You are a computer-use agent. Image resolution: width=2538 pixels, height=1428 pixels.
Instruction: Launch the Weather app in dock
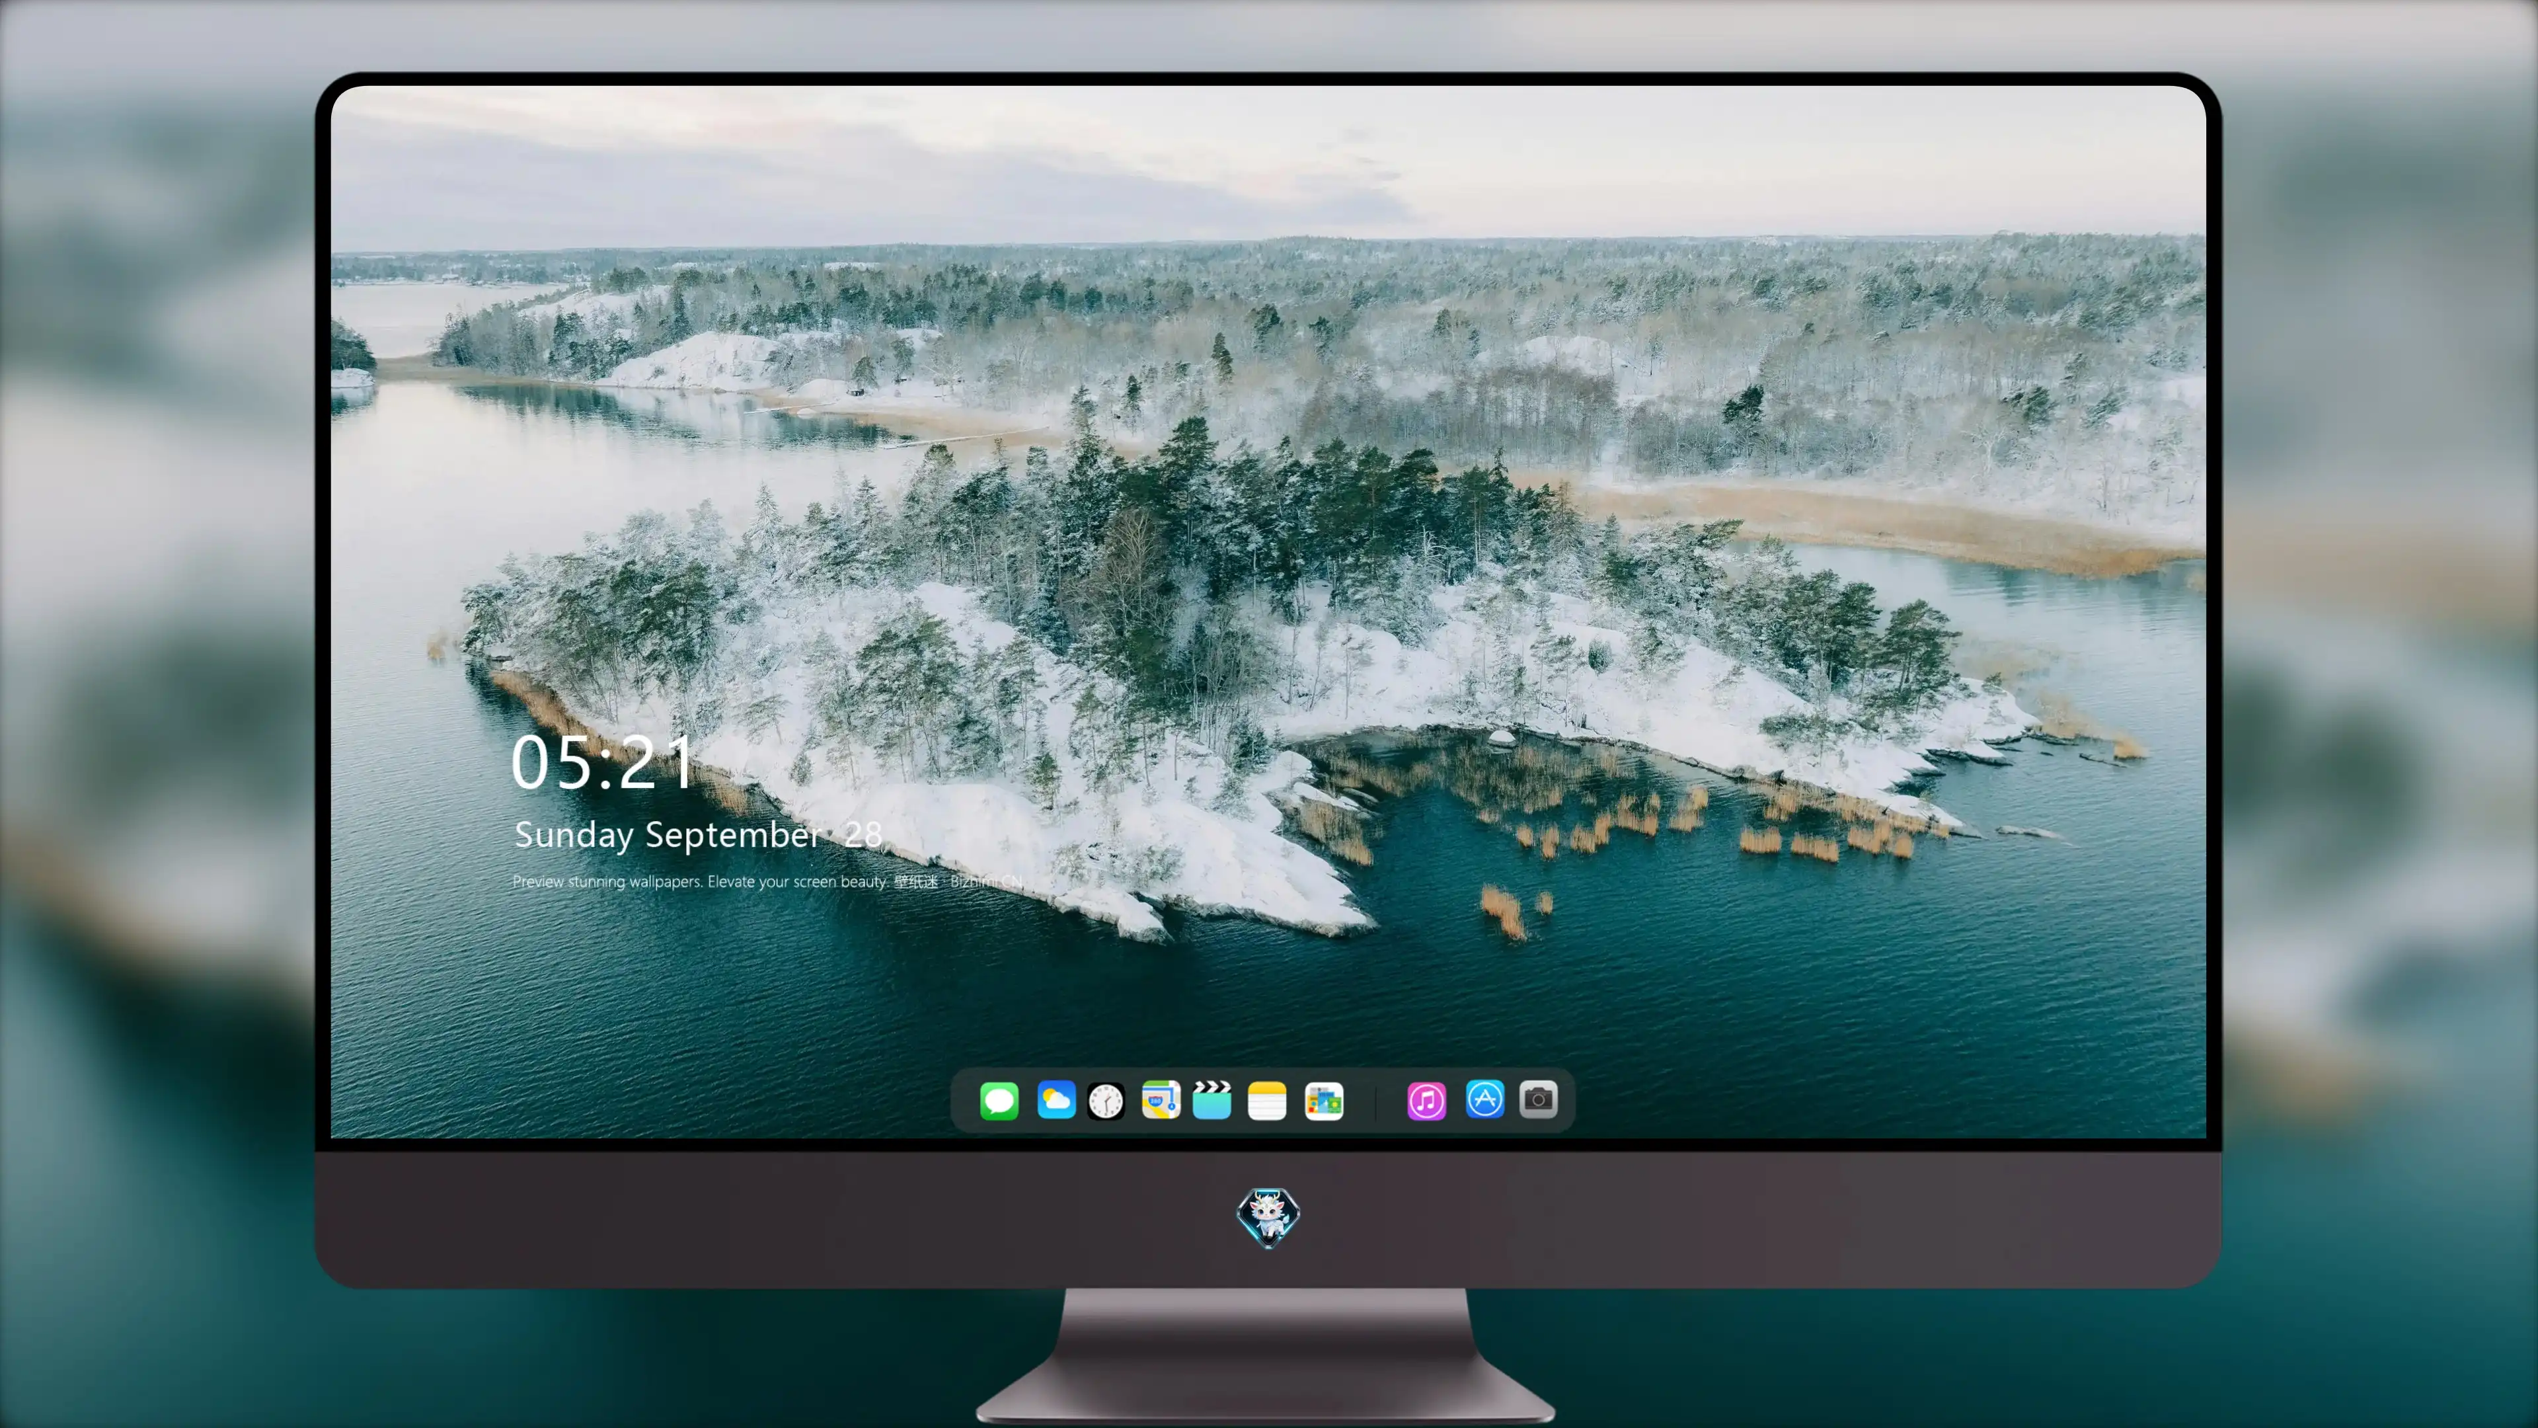(1056, 1100)
